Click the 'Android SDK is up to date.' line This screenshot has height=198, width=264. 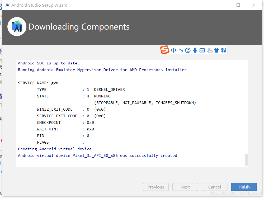pyautogui.click(x=49, y=63)
